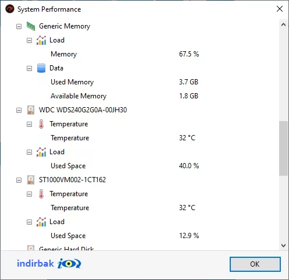
Task: Click the app logo in title bar
Action: click(x=10, y=9)
